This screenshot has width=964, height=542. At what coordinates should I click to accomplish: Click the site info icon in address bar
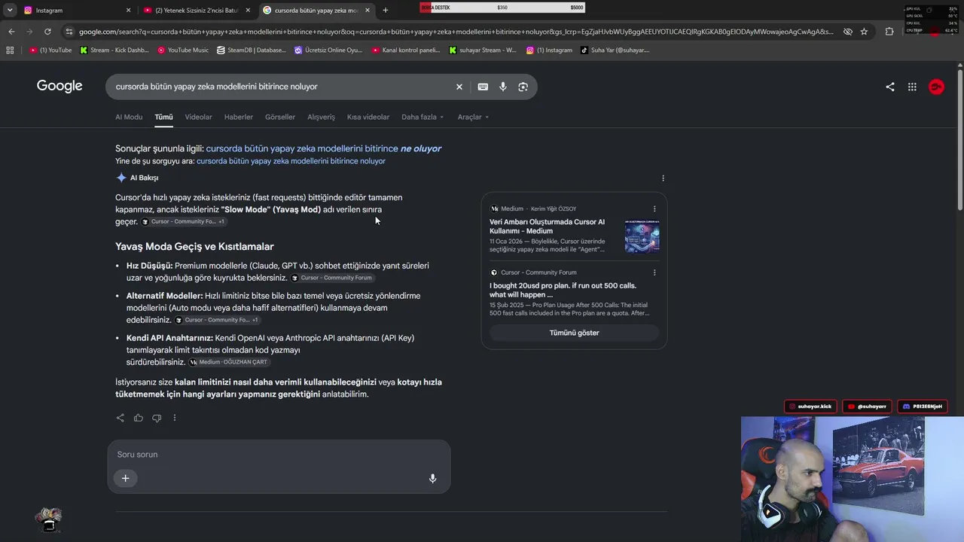click(x=69, y=32)
